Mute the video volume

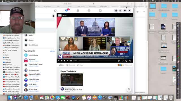tap(130, 61)
